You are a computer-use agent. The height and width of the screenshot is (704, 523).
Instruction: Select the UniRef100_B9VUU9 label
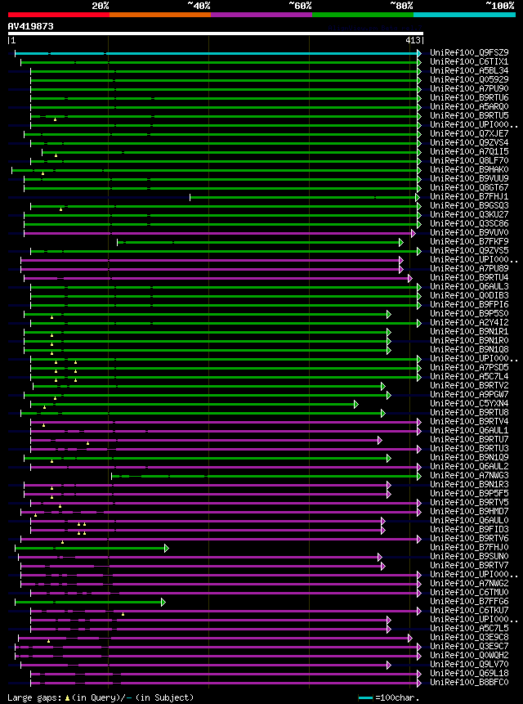469,179
